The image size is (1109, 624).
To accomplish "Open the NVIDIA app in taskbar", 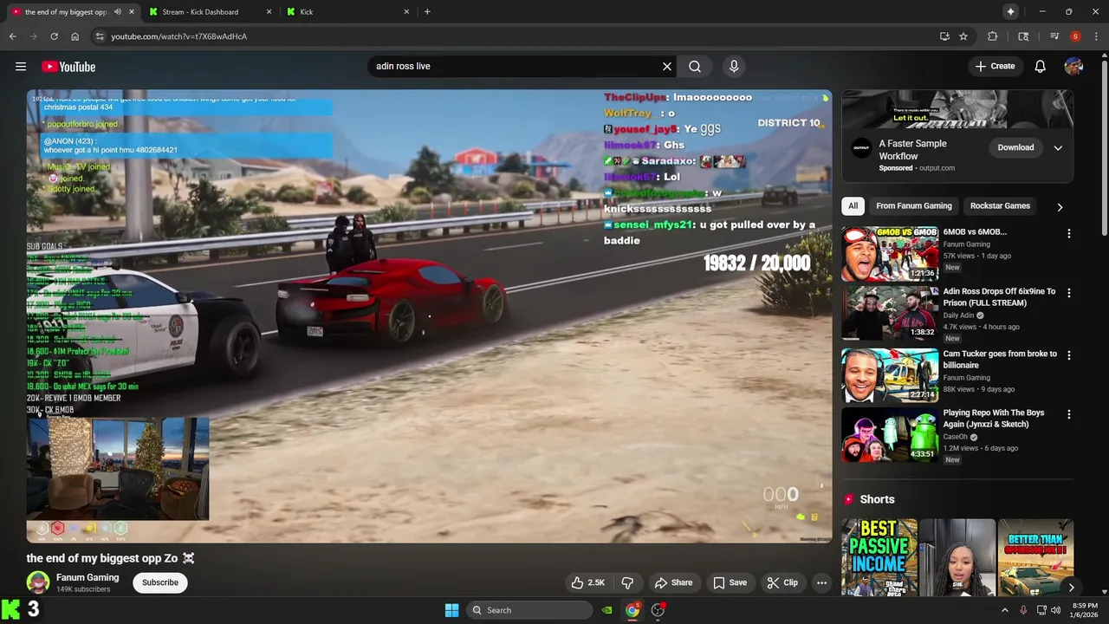I will [607, 610].
